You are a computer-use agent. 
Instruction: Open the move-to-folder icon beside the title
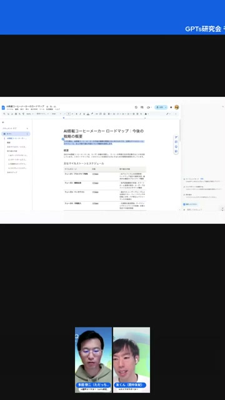coord(51,106)
